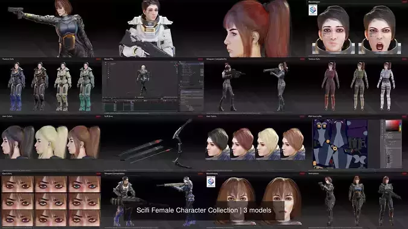Click the badge logo above short-haired faces

[313, 10]
